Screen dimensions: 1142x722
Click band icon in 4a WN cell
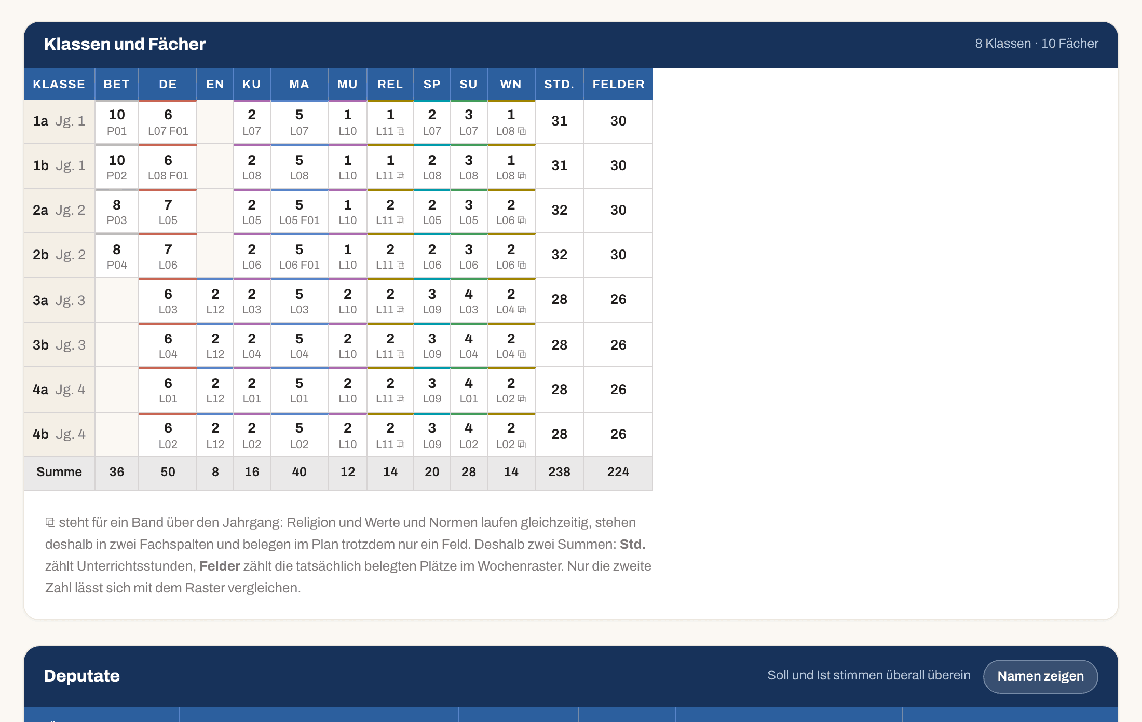click(522, 399)
